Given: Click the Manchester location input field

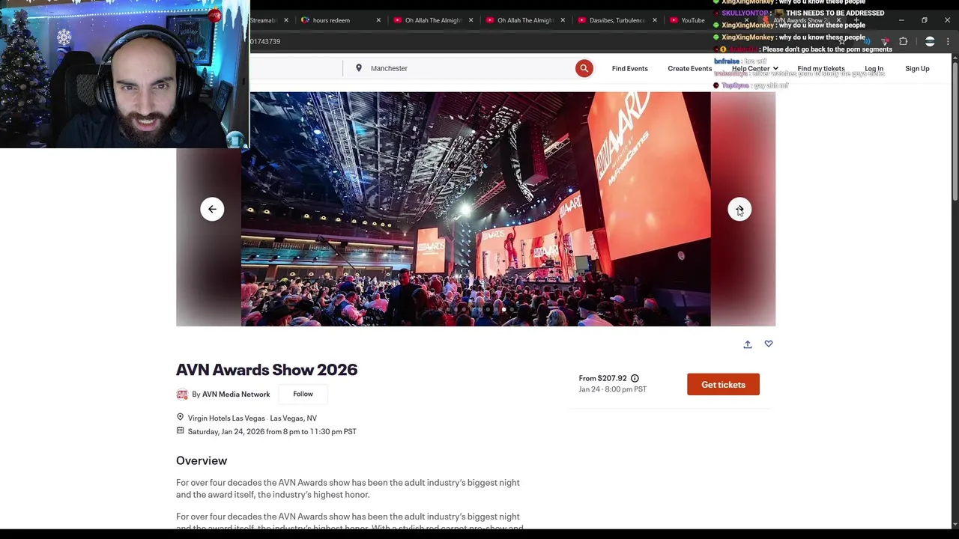Looking at the screenshot, I should 459,68.
